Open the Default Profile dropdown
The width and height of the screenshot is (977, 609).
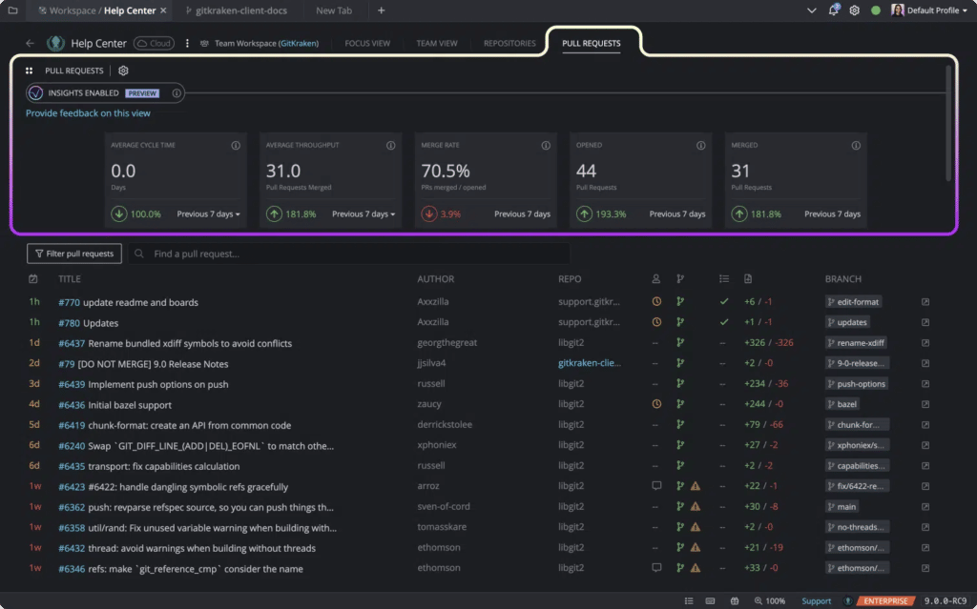point(929,10)
